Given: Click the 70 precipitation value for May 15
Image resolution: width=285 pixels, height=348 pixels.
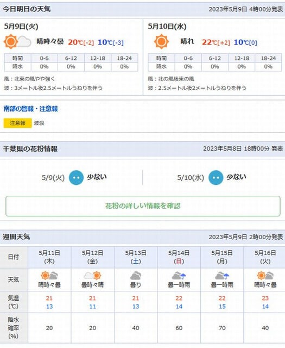Looking at the screenshot, I should tap(222, 328).
